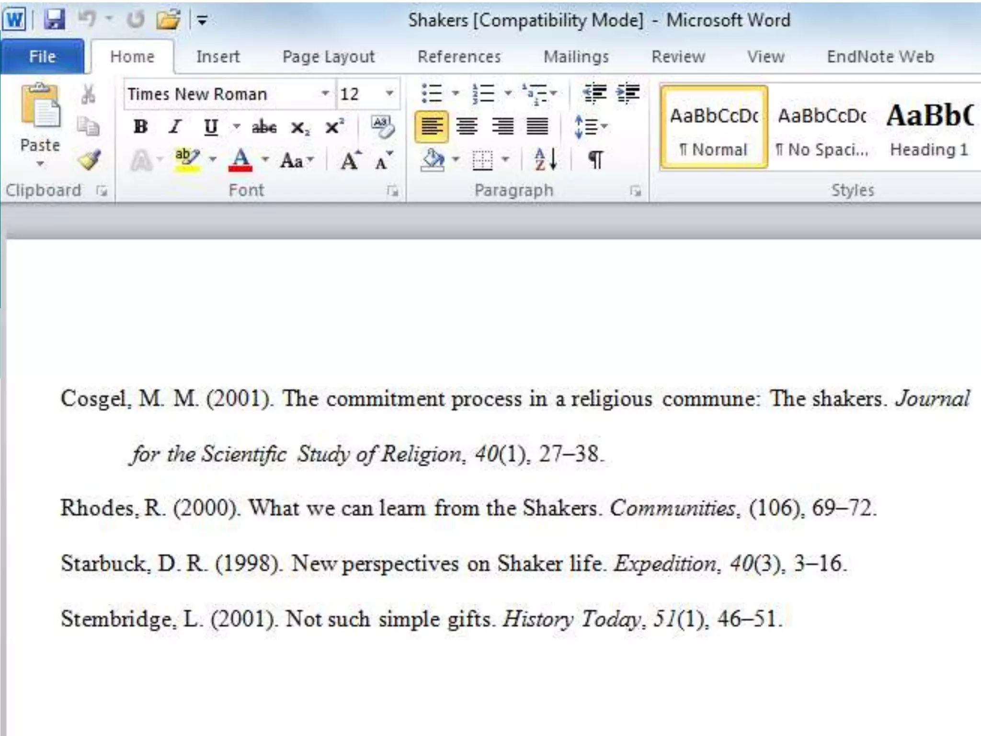Toggle bold formatting
Viewport: 981px width, 736px height.
(140, 127)
